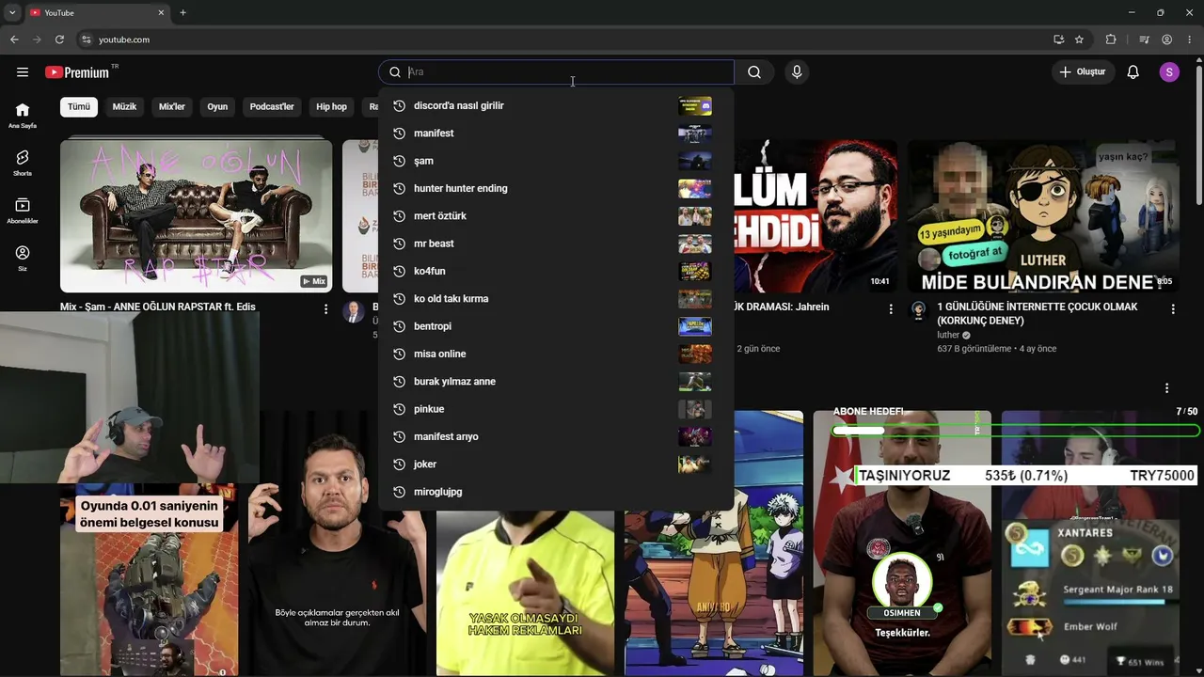Select the Müzik filter chip
The height and width of the screenshot is (677, 1204).
click(x=124, y=107)
